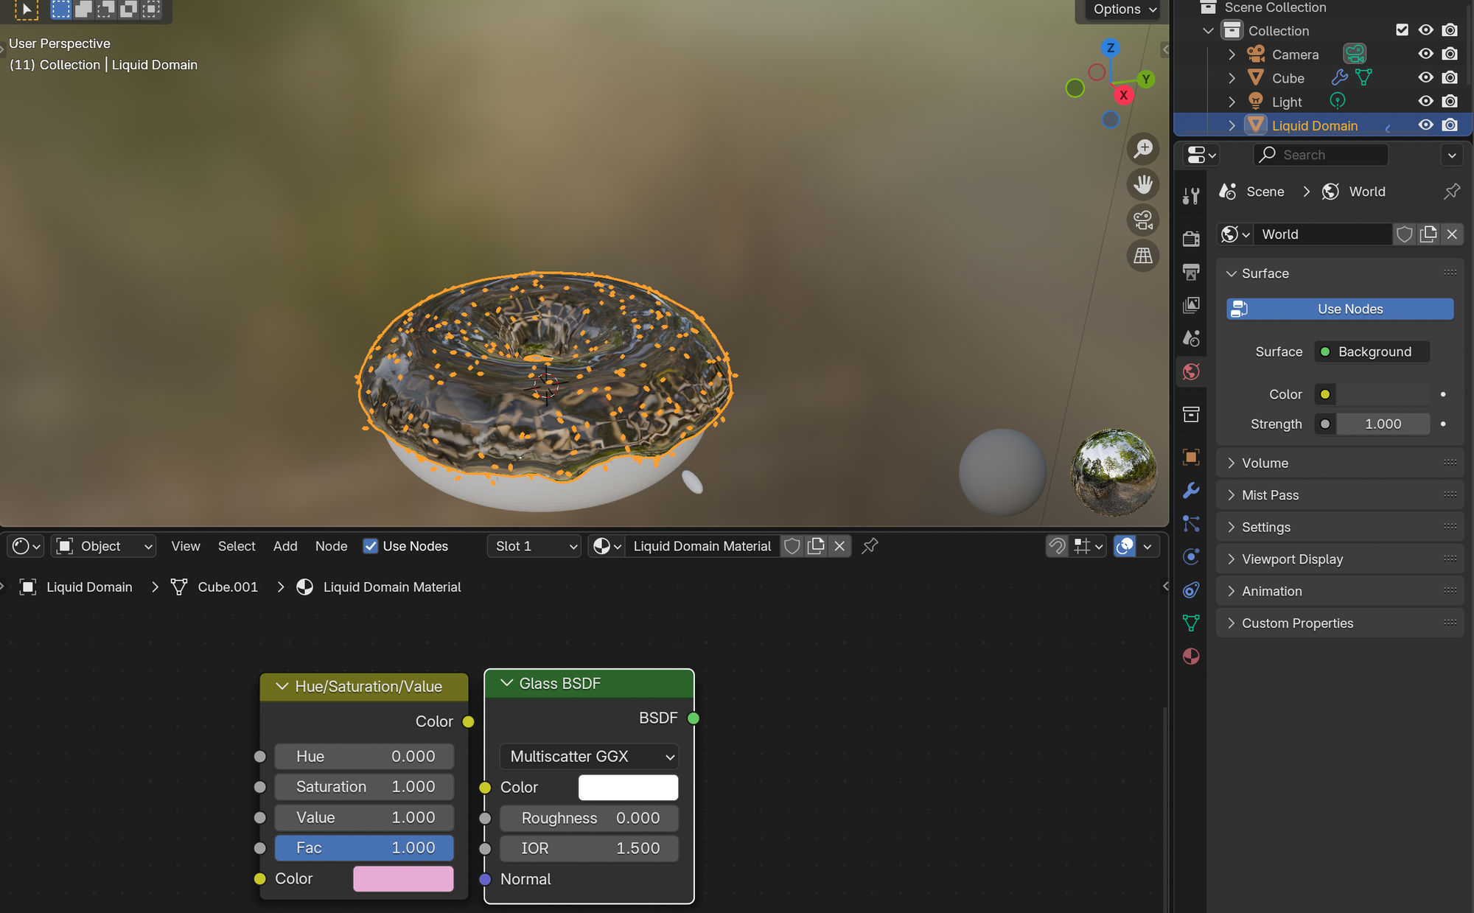Unlink Liquid Domain Material

point(839,546)
